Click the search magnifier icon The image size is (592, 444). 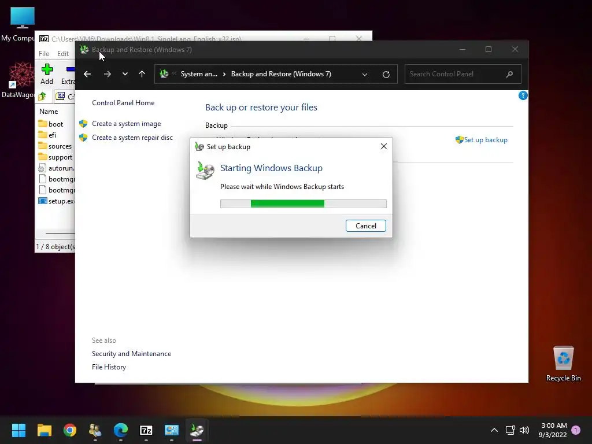point(509,74)
